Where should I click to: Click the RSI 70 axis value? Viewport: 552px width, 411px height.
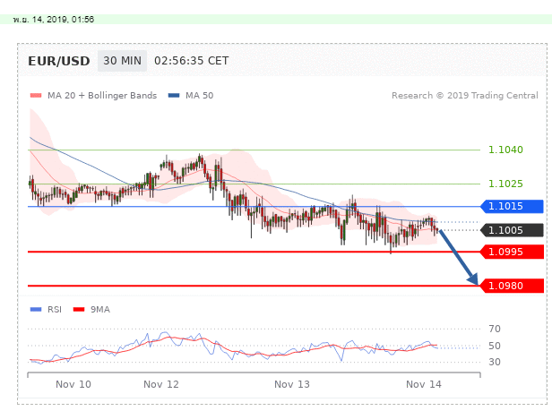[495, 329]
